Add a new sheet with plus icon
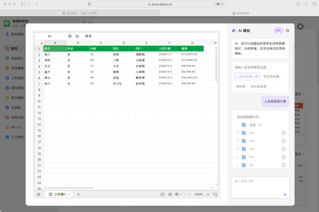The width and height of the screenshot is (319, 212). point(78,195)
